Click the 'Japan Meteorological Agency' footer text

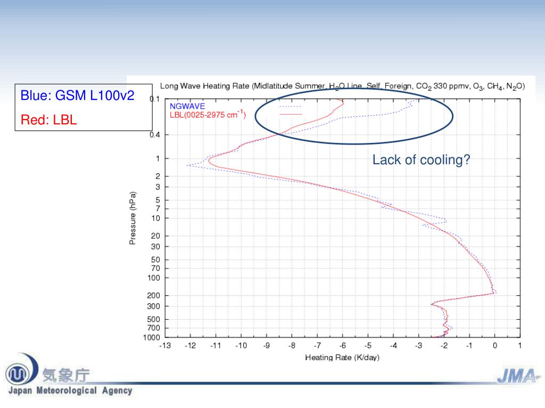pos(70,390)
